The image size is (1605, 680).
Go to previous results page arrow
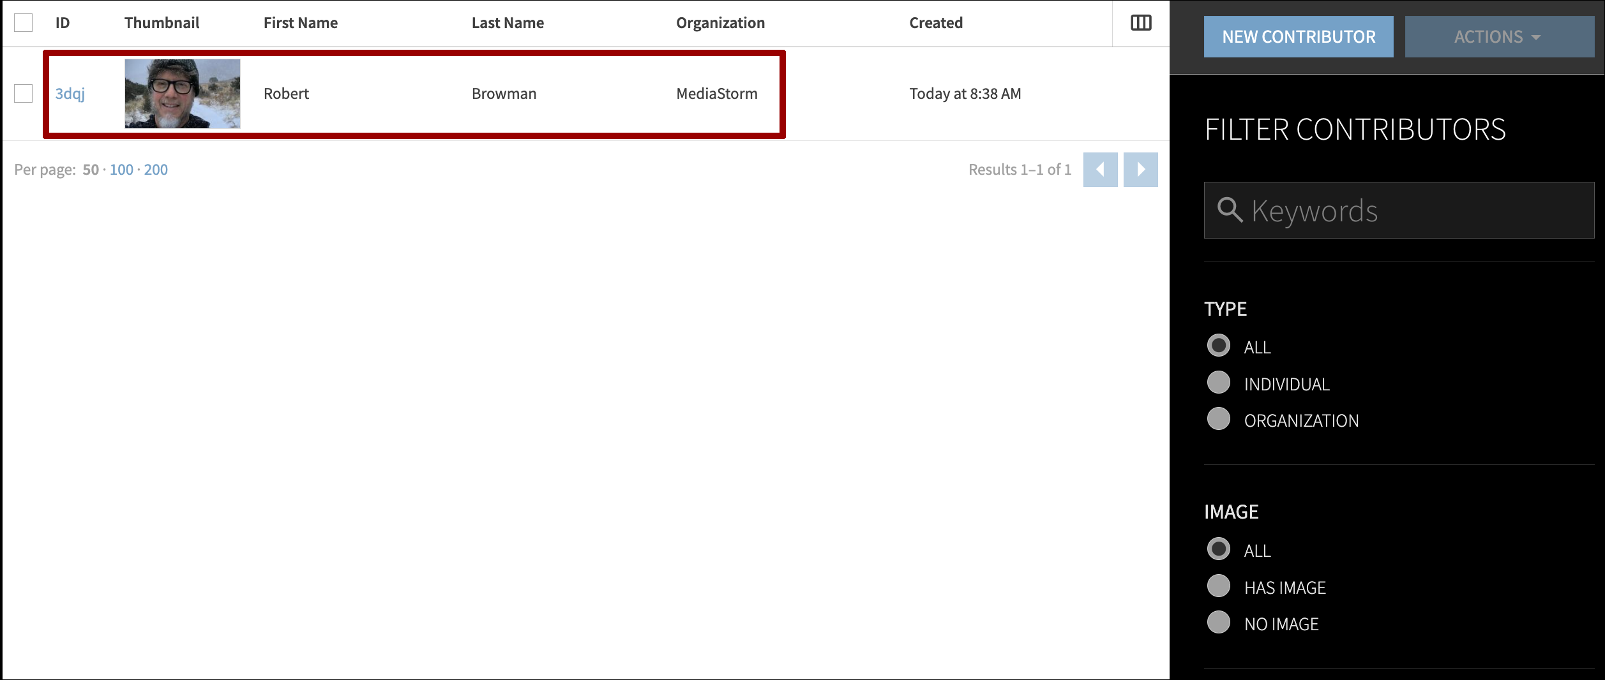coord(1099,170)
